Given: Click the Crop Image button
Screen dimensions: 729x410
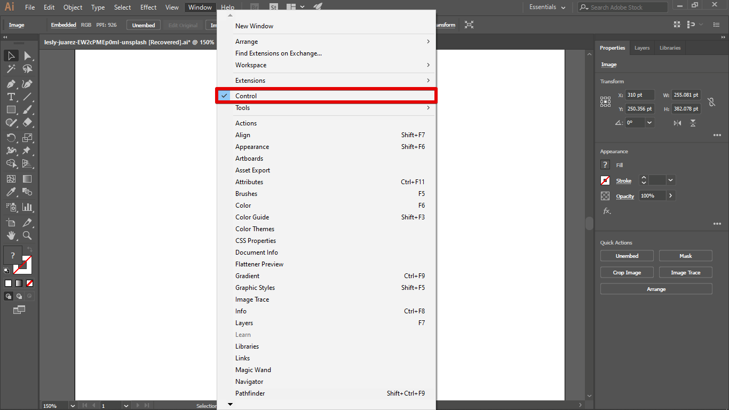Looking at the screenshot, I should (627, 273).
